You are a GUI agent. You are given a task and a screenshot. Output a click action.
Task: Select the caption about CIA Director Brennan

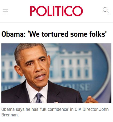[55, 112]
